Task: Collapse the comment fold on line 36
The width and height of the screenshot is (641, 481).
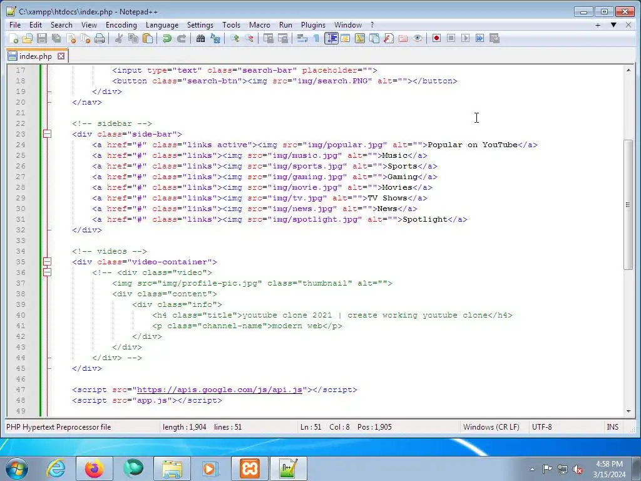Action: click(48, 272)
